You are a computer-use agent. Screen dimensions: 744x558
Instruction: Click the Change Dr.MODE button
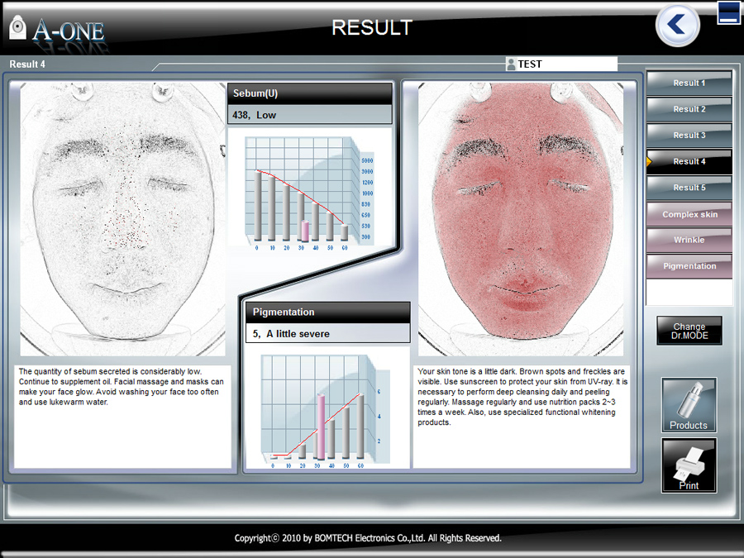(x=689, y=331)
